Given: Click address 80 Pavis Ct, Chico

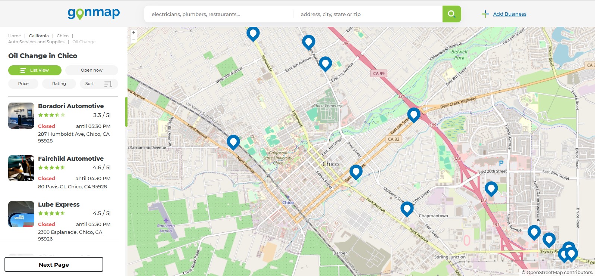Looking at the screenshot, I should click(72, 186).
